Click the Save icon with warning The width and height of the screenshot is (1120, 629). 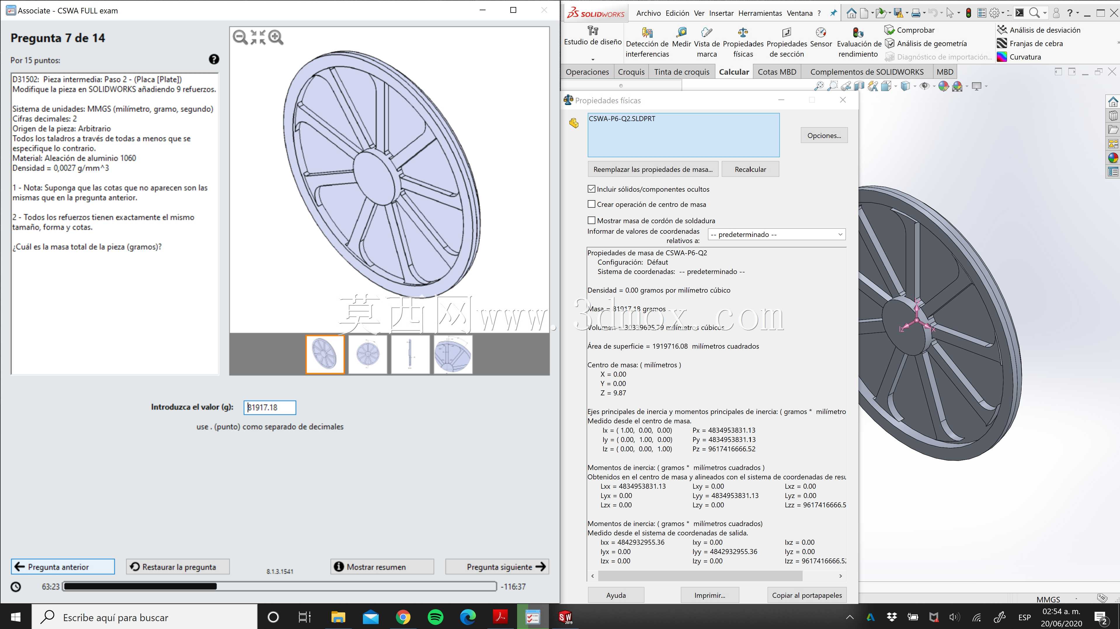point(898,13)
